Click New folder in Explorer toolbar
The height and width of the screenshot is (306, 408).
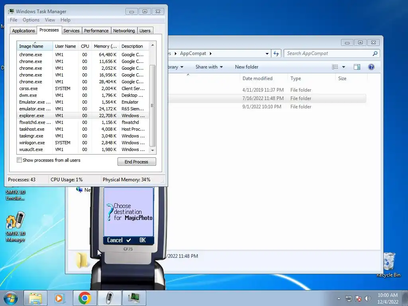[x=246, y=67]
